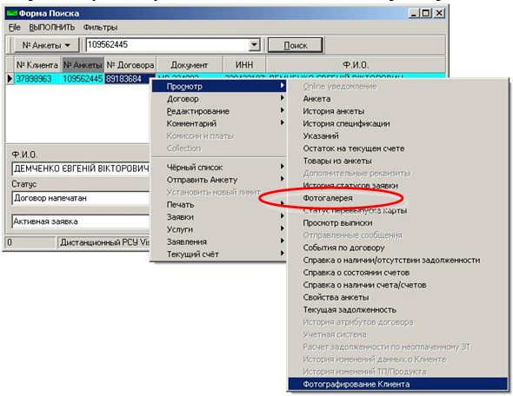Choose Указаний in the submenu
513x396 pixels.
tap(397, 136)
